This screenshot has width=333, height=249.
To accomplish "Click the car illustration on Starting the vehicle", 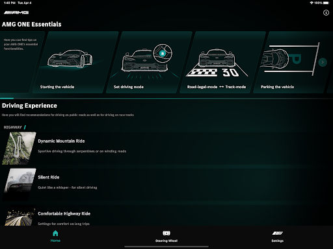I will (70, 58).
